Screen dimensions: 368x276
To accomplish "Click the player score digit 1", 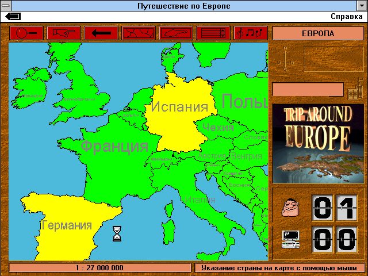I will tap(346, 208).
